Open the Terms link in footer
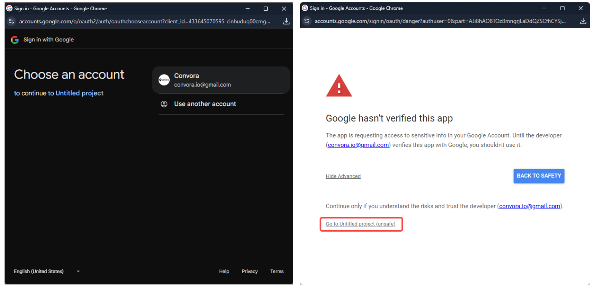Screen dimensions: 598x286 coord(277,271)
